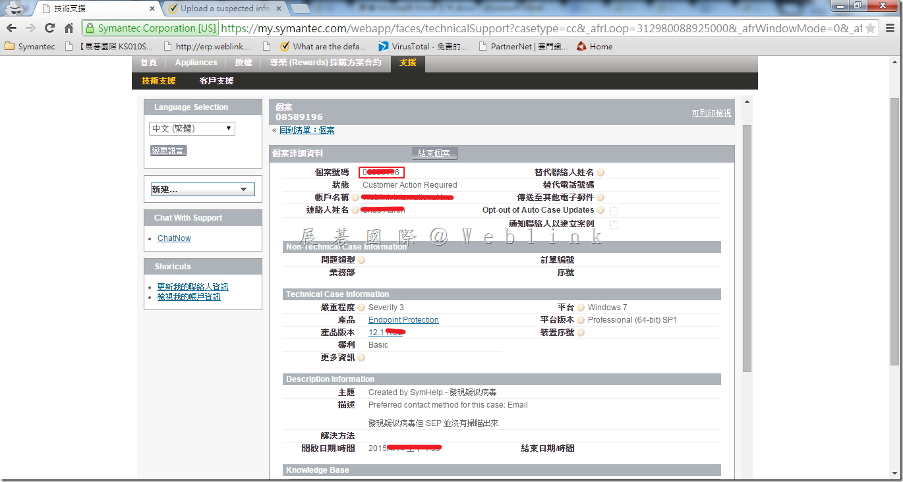The width and height of the screenshot is (903, 482).
Task: Close the 'Upload a suspected infe...' tab
Action: pos(279,9)
